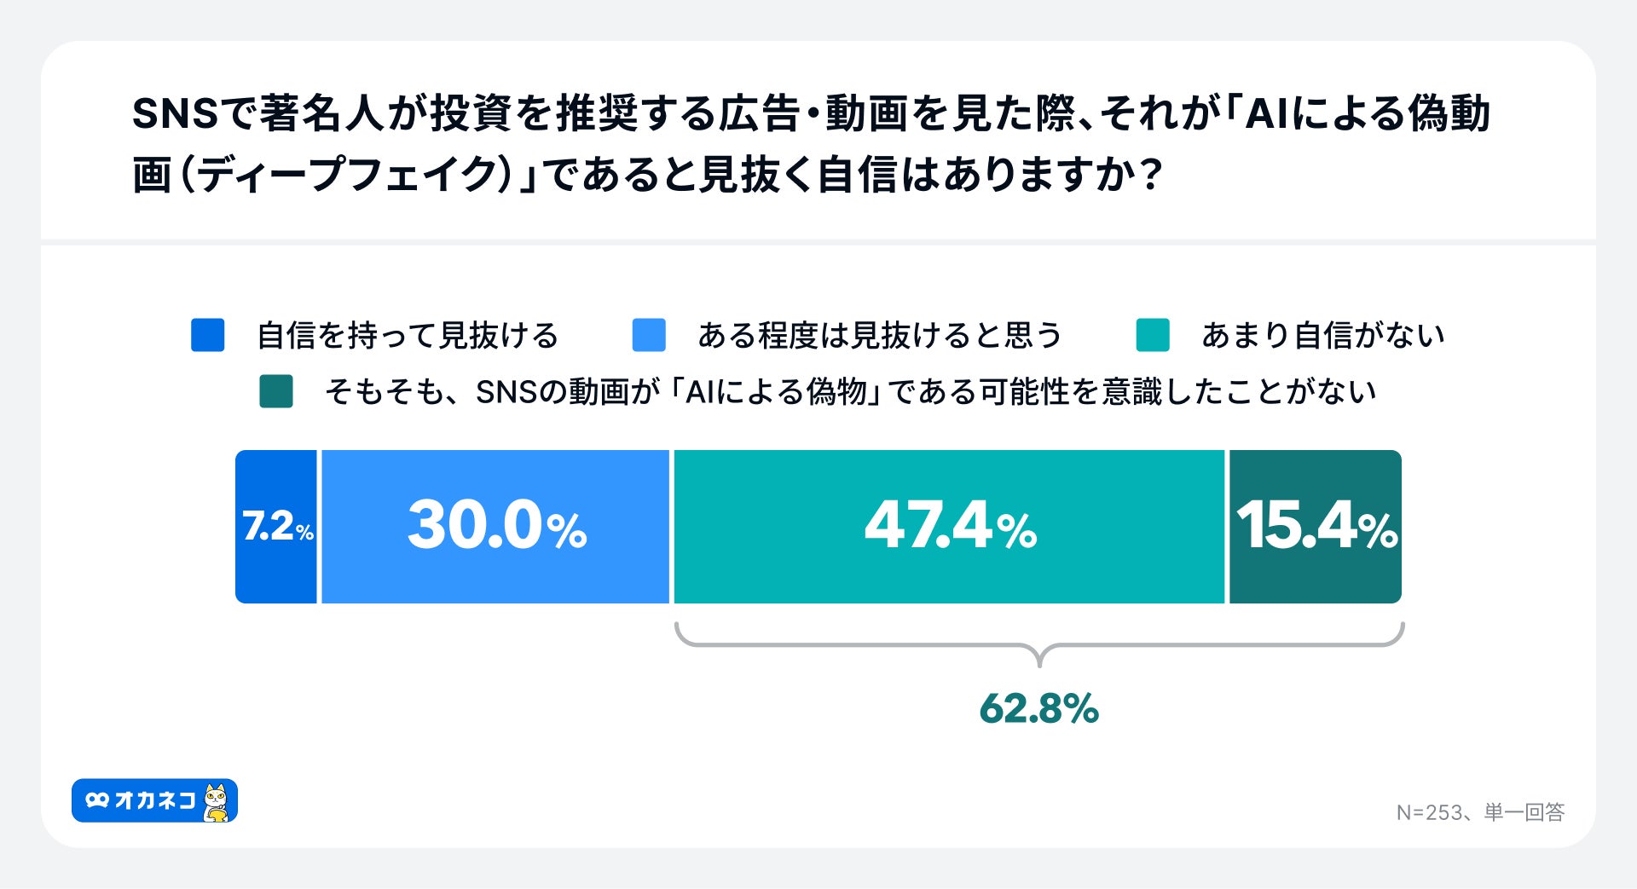This screenshot has width=1637, height=889.
Task: Click the dark blue 自信を持って見抜ける legend swatch
Action: coord(208,335)
